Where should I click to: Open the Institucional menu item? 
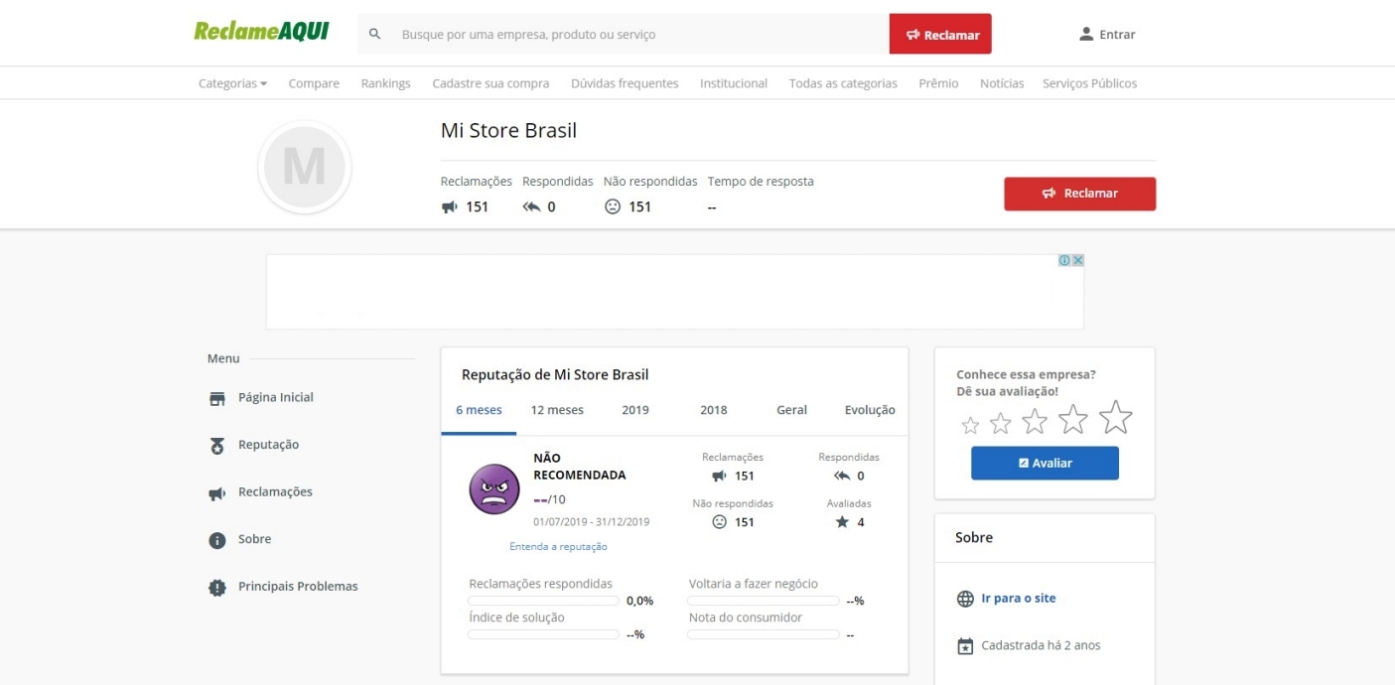point(734,83)
